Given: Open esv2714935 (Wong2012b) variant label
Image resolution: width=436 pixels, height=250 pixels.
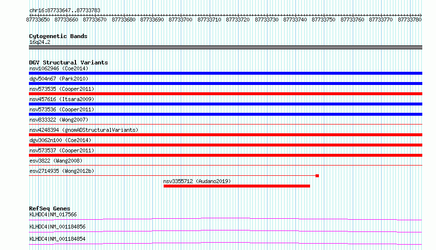Looking at the screenshot, I should click(x=62, y=171).
